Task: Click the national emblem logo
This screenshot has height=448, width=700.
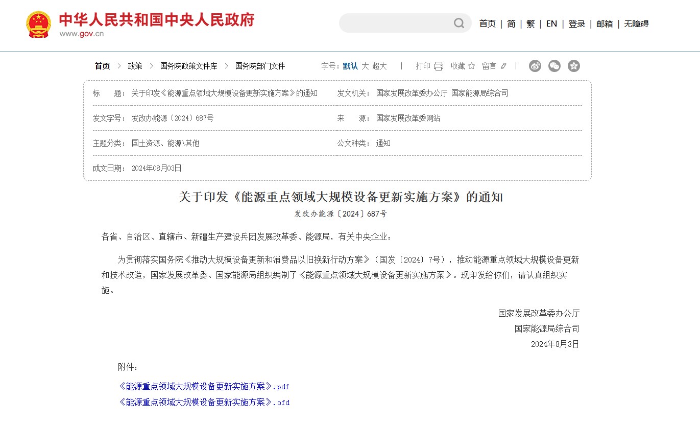Action: [x=38, y=25]
